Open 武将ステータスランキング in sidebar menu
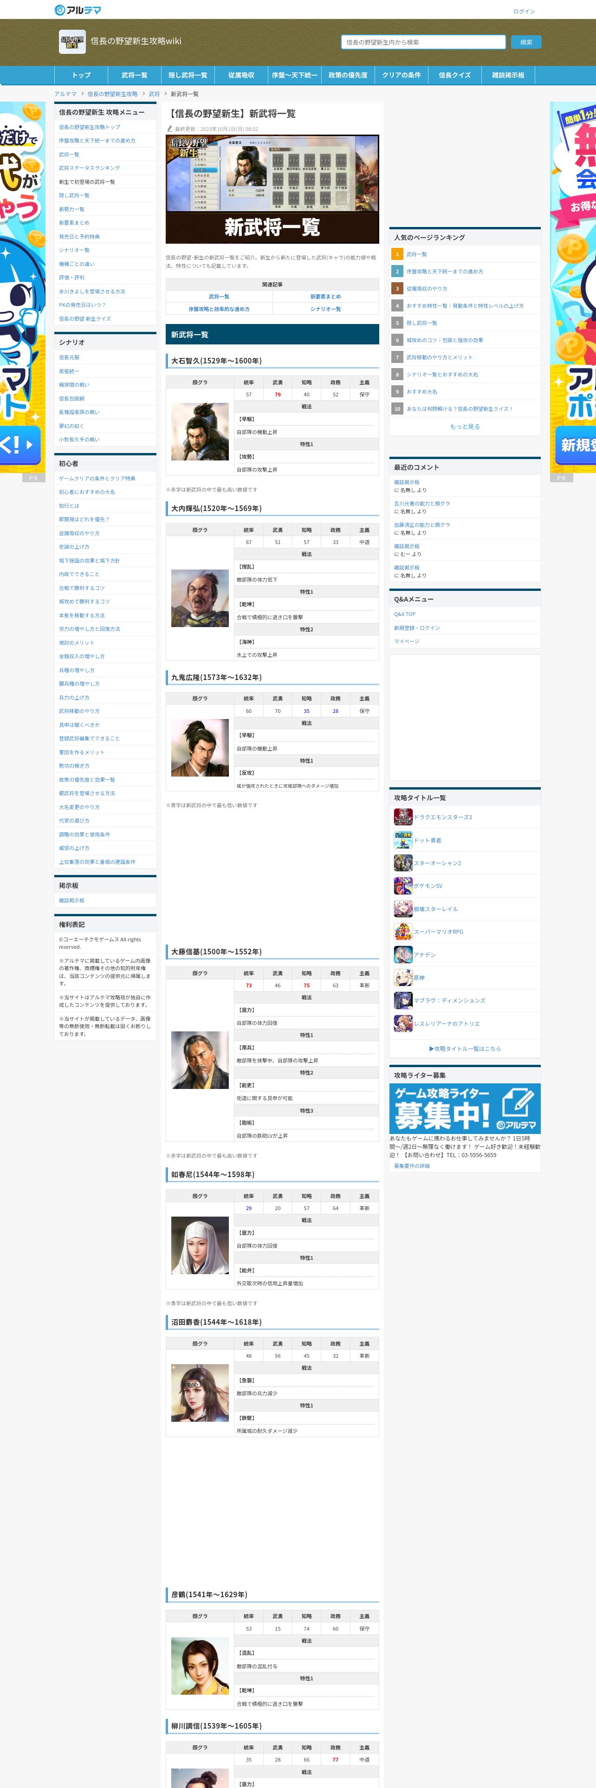Screen dimensions: 596x1788 pos(90,168)
